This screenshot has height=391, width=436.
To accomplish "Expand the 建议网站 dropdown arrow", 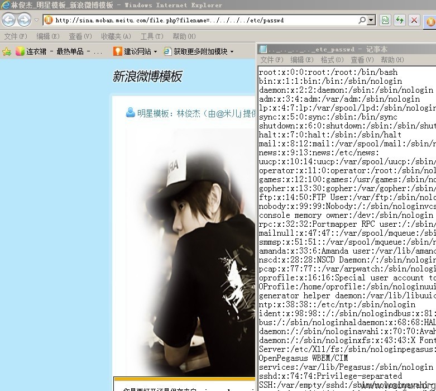I will [155, 52].
